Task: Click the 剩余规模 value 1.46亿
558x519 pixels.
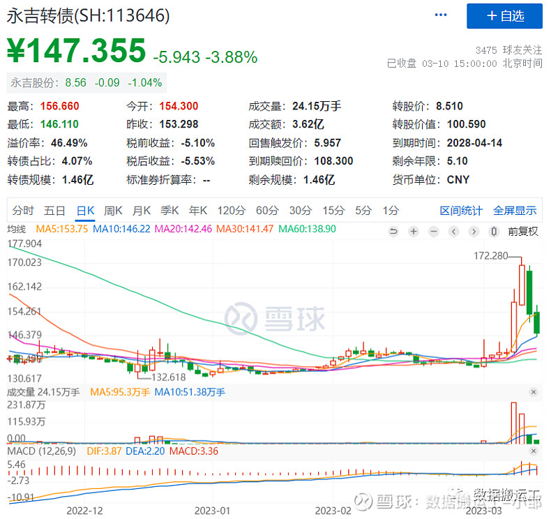Action: (x=319, y=180)
